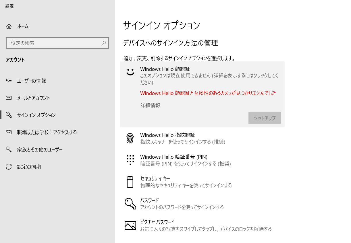Screen dimensions: 351x243
Task: Open ユーザーの情報 settings page
Action: click(x=57, y=81)
